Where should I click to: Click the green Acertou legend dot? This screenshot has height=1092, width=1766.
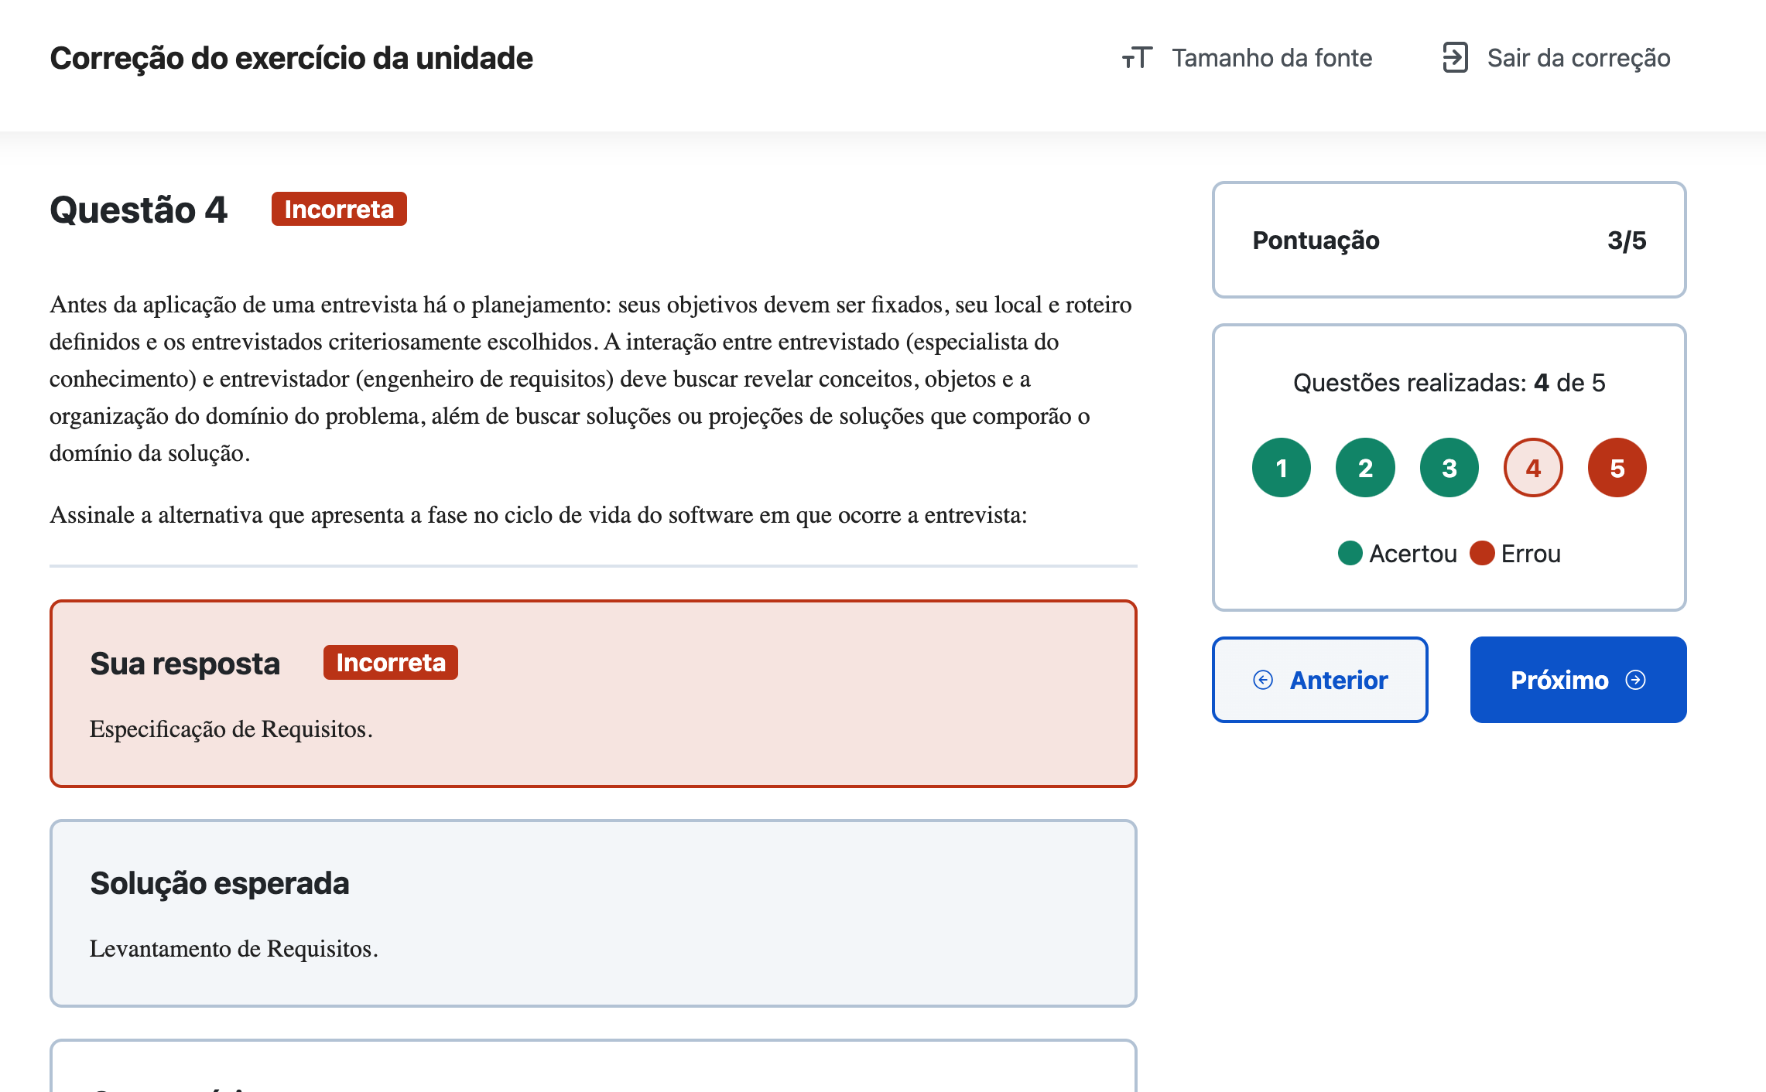coord(1350,553)
